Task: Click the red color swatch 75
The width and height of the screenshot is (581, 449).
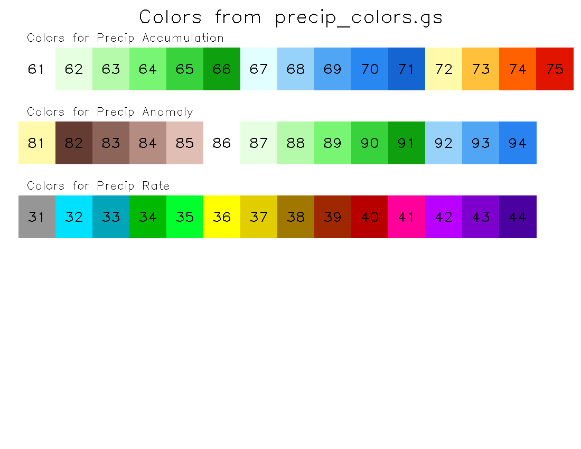Action: point(555,69)
